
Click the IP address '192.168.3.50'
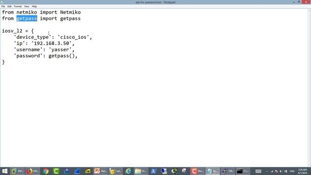[x=52, y=43]
